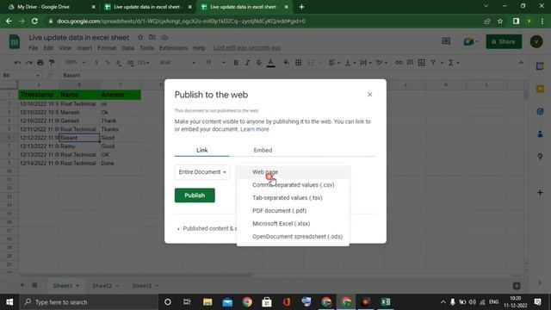Open Tasks in the side panel

coord(540,111)
